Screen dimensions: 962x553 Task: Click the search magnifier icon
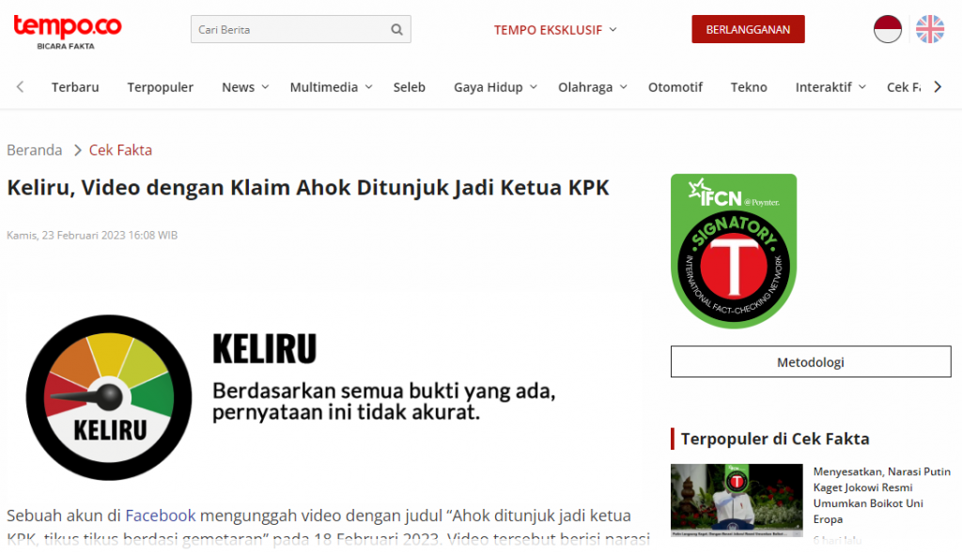tap(397, 29)
